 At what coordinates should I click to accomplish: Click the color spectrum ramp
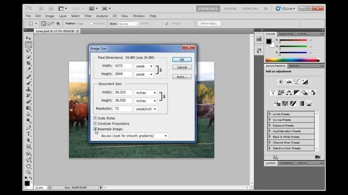293,60
